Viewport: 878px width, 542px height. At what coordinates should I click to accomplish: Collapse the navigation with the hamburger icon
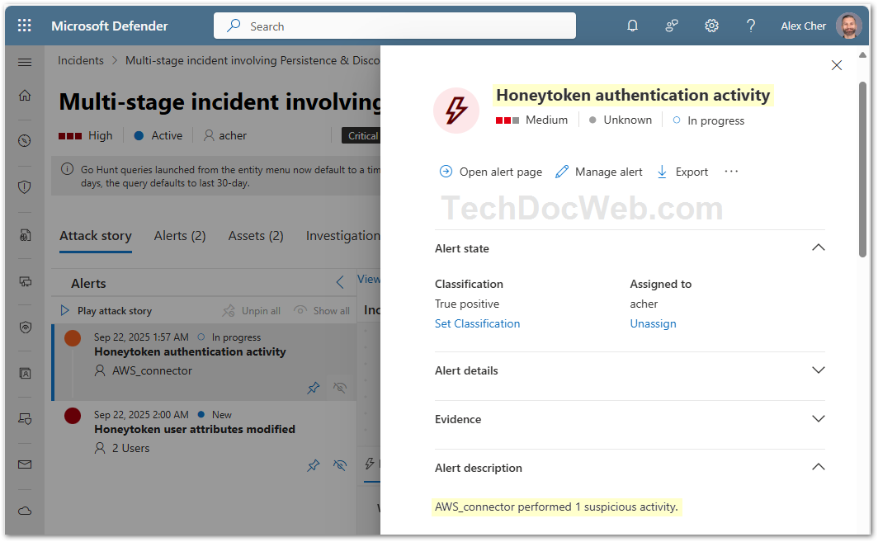(24, 61)
